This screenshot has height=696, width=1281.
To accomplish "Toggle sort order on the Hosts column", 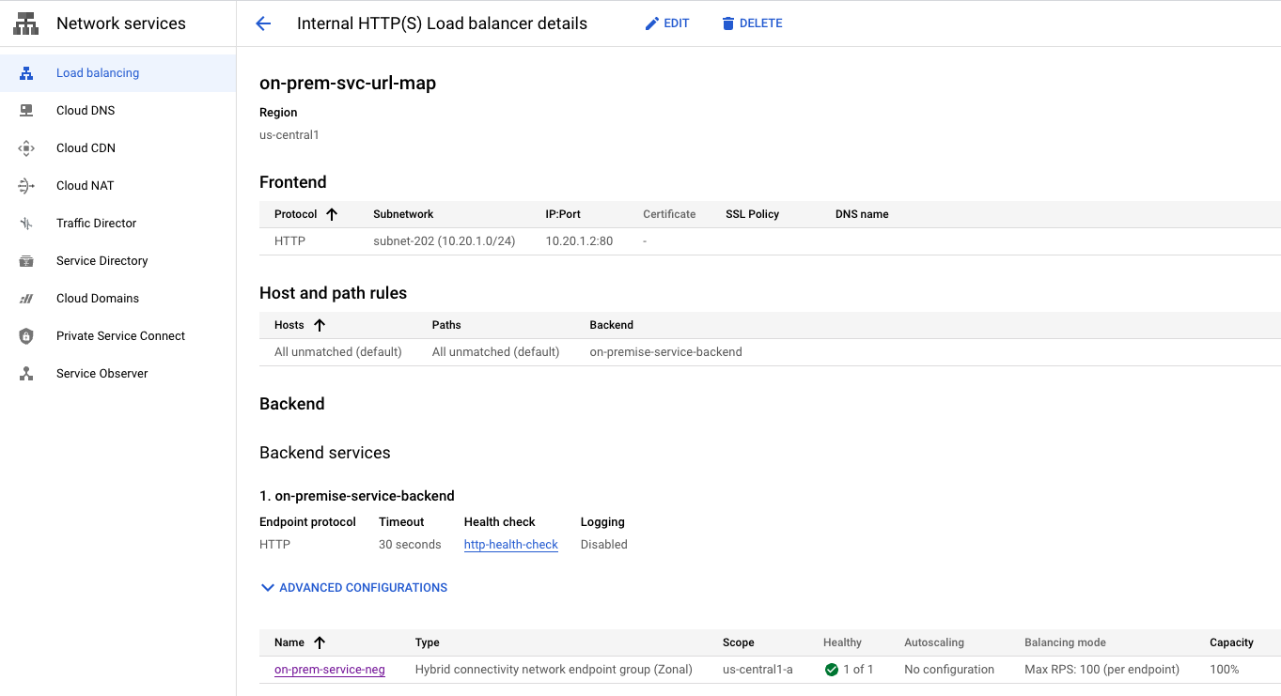I will click(318, 324).
